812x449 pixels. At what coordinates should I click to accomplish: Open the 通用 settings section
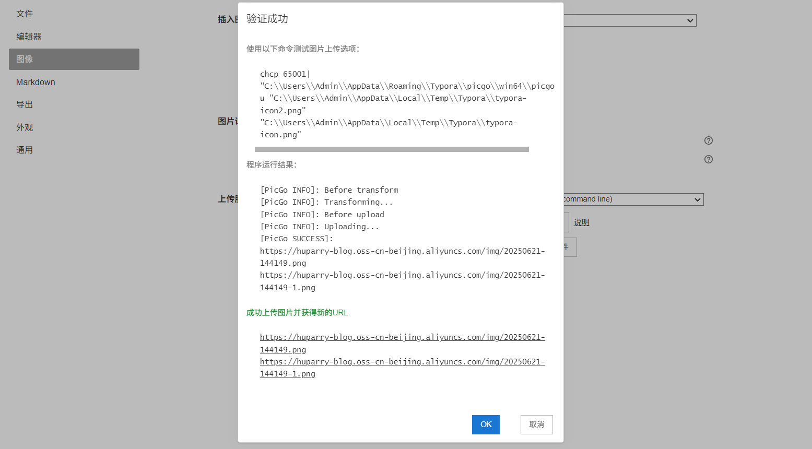tap(25, 150)
